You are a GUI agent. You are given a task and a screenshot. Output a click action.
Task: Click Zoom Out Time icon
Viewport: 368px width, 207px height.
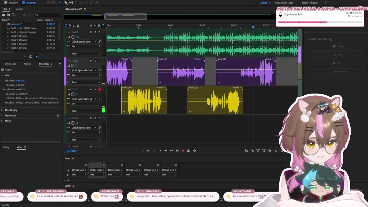(264, 151)
